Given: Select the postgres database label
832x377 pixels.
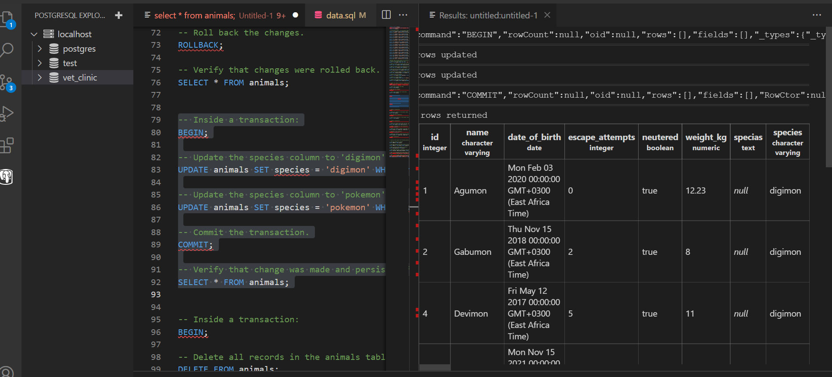Looking at the screenshot, I should tap(79, 49).
